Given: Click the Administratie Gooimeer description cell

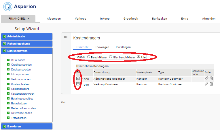Looking at the screenshot, I should click(109, 79).
